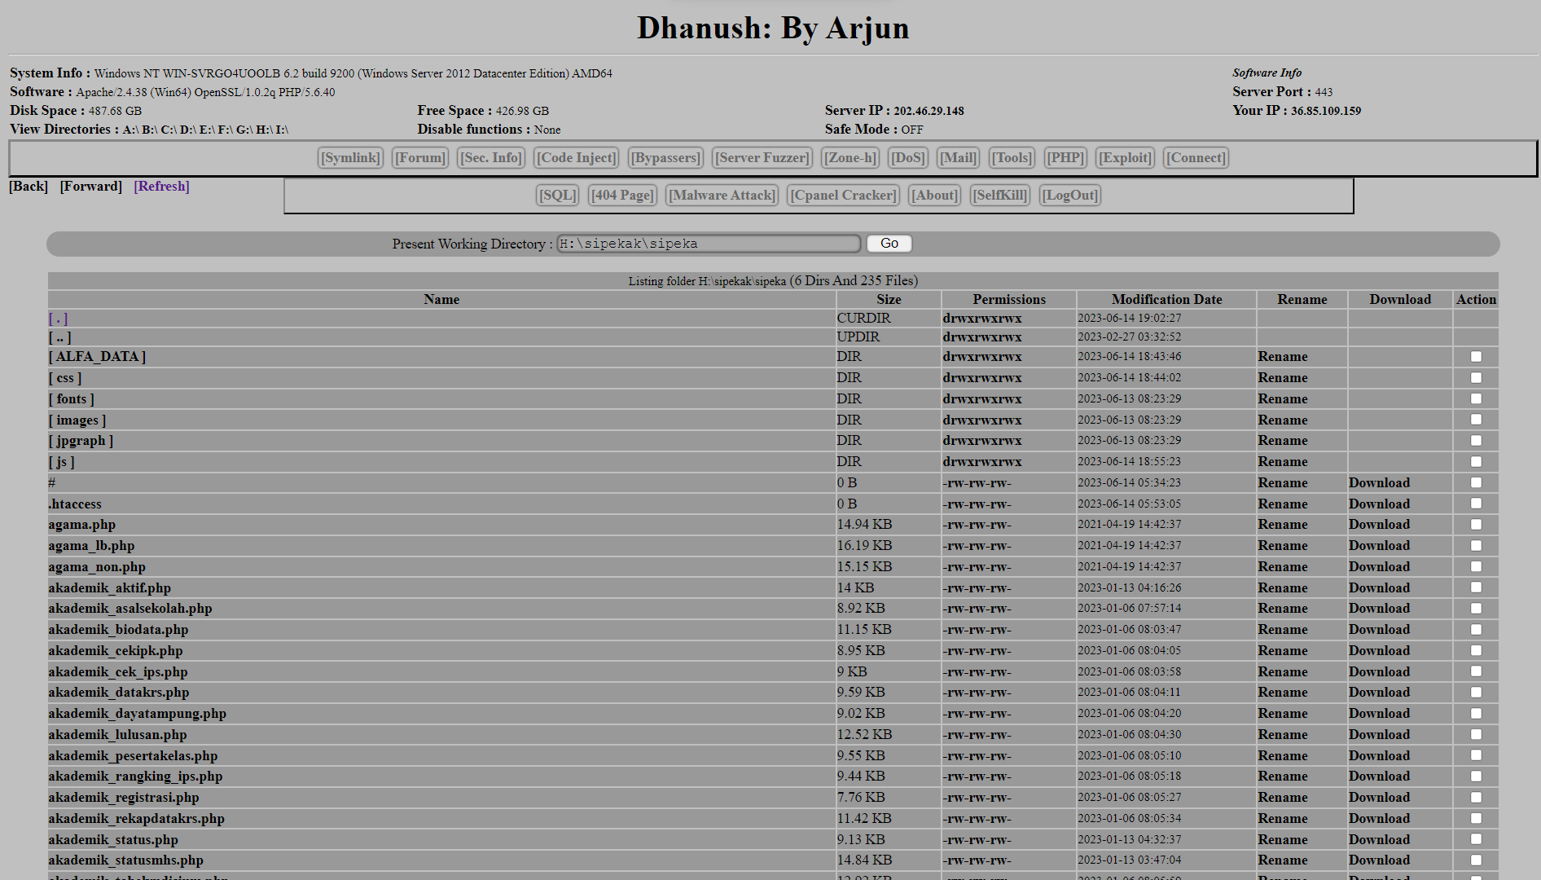Open the .htaccess file

tap(75, 504)
